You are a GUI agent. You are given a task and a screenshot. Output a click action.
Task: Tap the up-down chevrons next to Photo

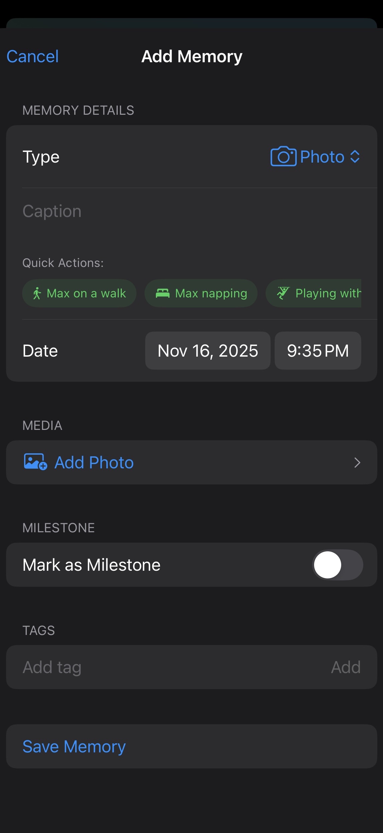(355, 157)
